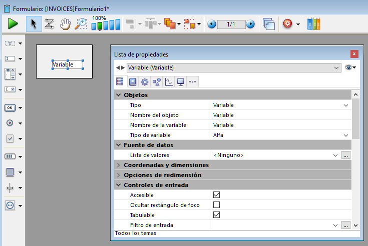368x246 pixels.
Task: Open the graph-icon property tab
Action: click(169, 81)
